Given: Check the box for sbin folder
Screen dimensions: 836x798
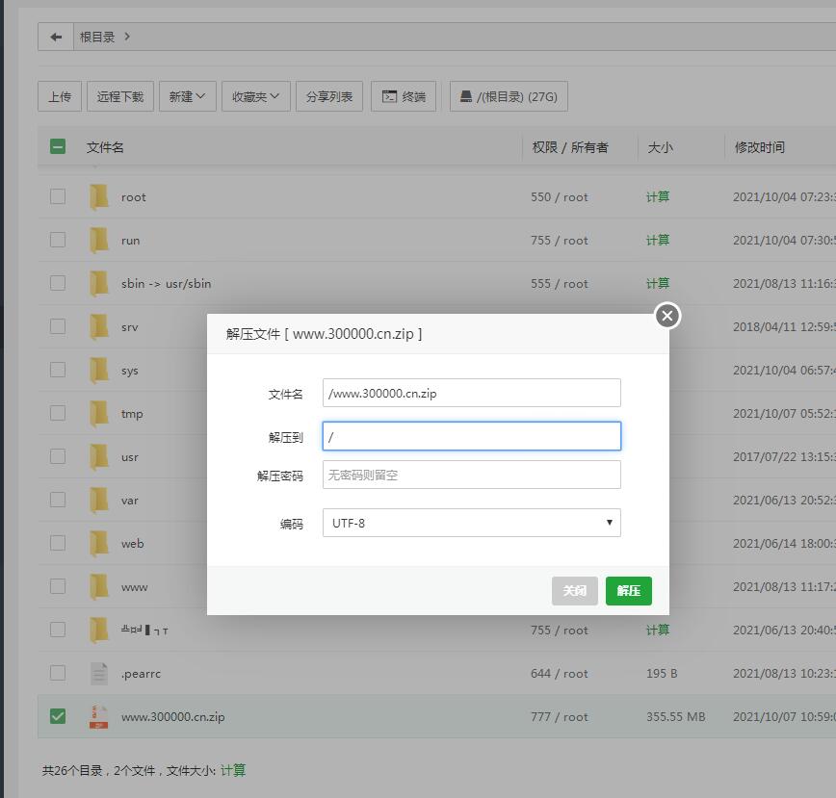Looking at the screenshot, I should (x=58, y=283).
